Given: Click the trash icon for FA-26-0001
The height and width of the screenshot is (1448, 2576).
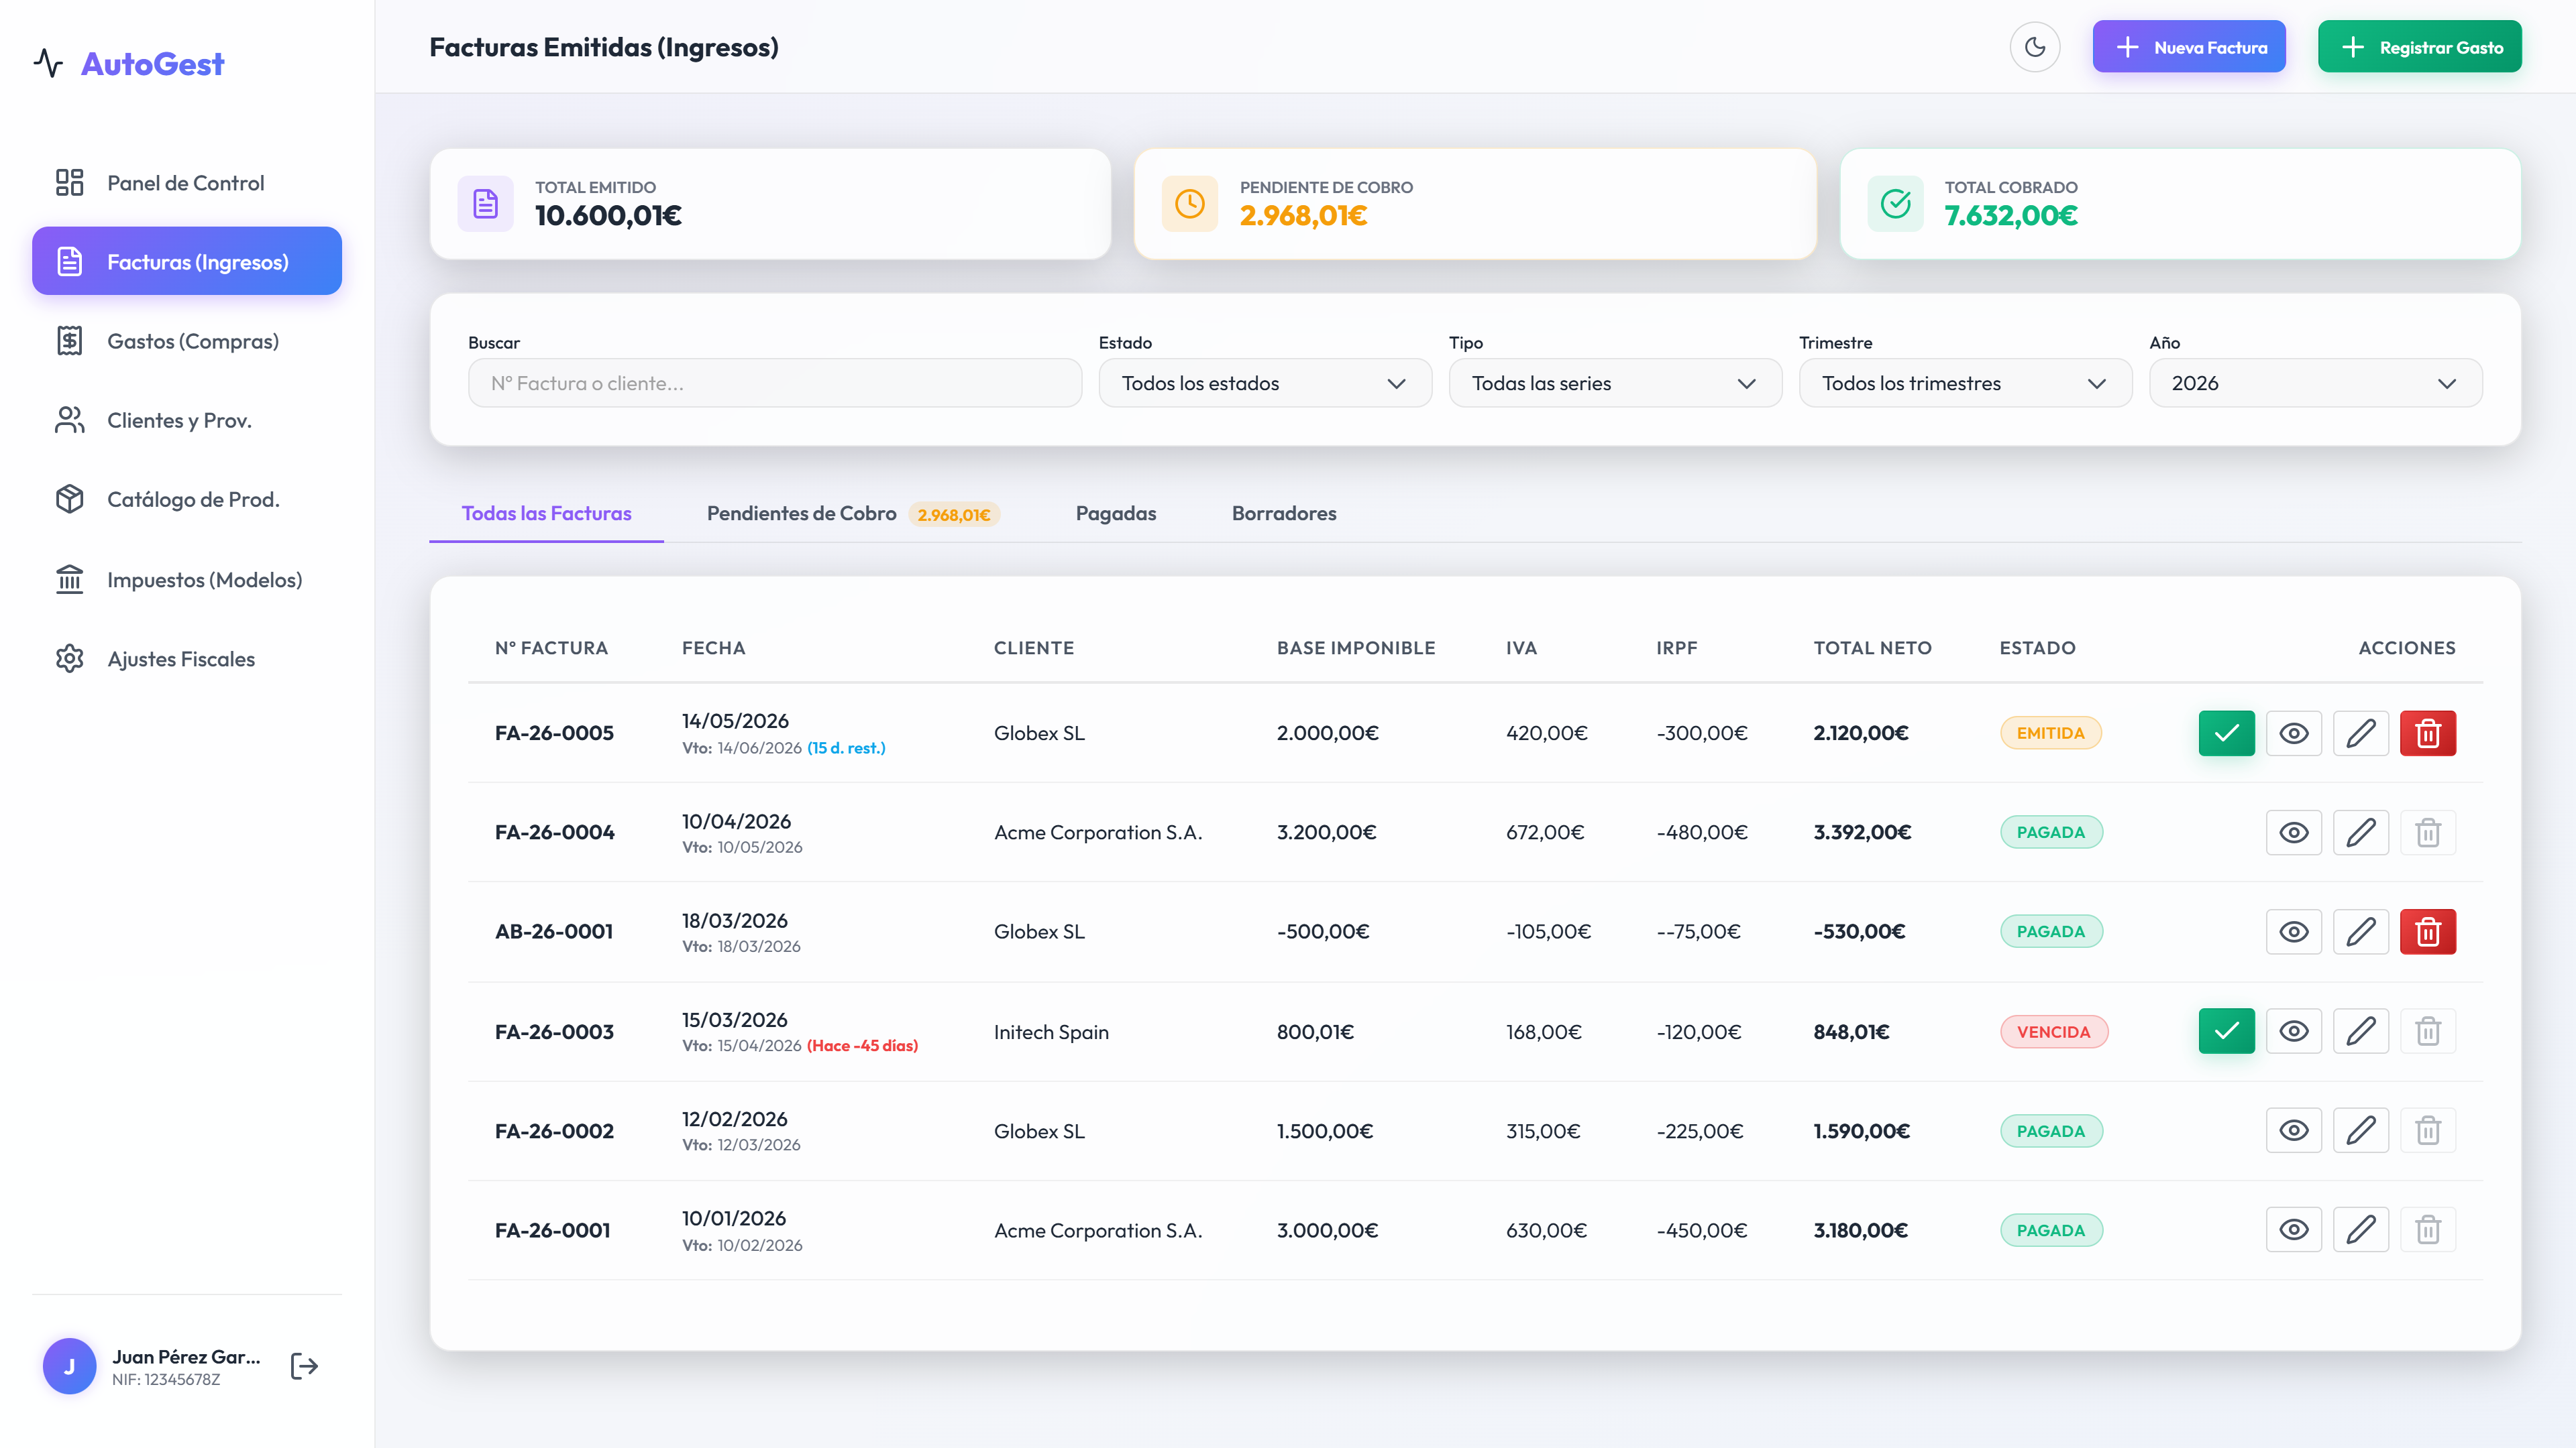Looking at the screenshot, I should [x=2428, y=1230].
